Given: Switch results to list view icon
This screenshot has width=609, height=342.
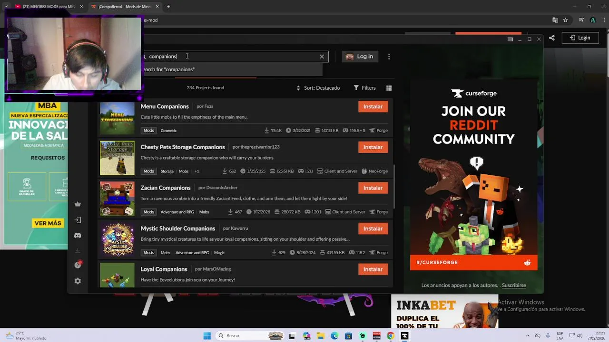Looking at the screenshot, I should click(x=389, y=88).
